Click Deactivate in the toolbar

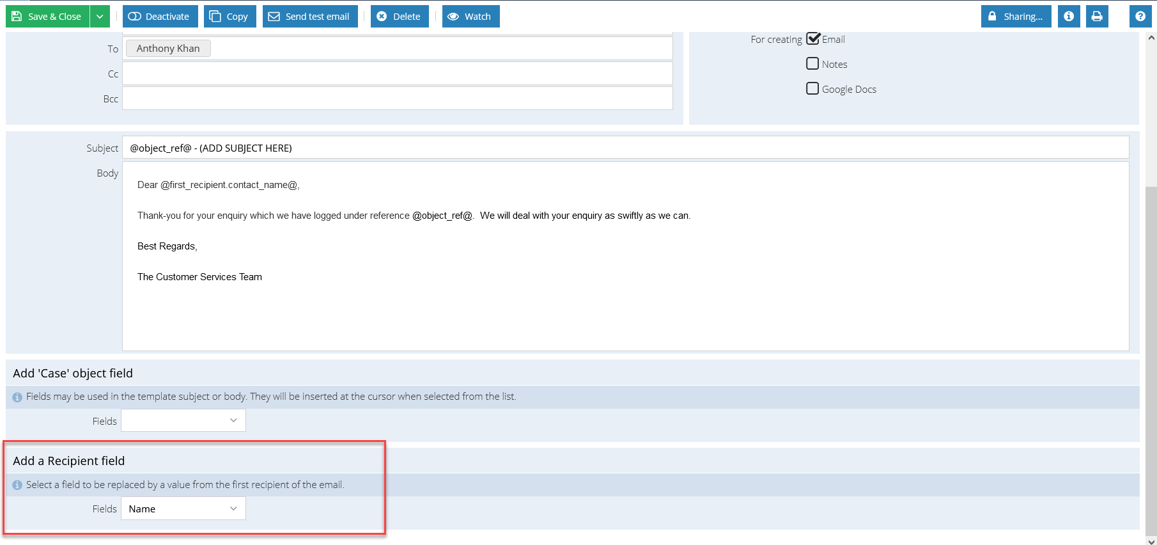pos(160,17)
